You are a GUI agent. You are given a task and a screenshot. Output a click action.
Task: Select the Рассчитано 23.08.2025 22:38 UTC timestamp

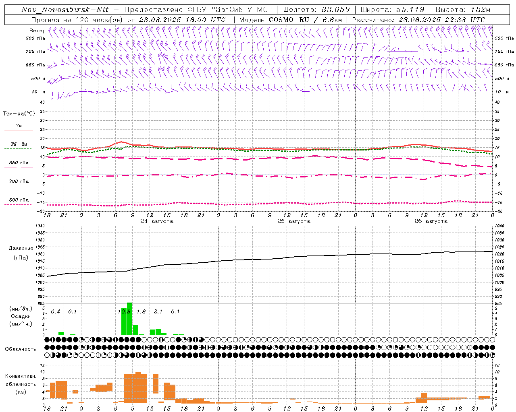pos(418,20)
